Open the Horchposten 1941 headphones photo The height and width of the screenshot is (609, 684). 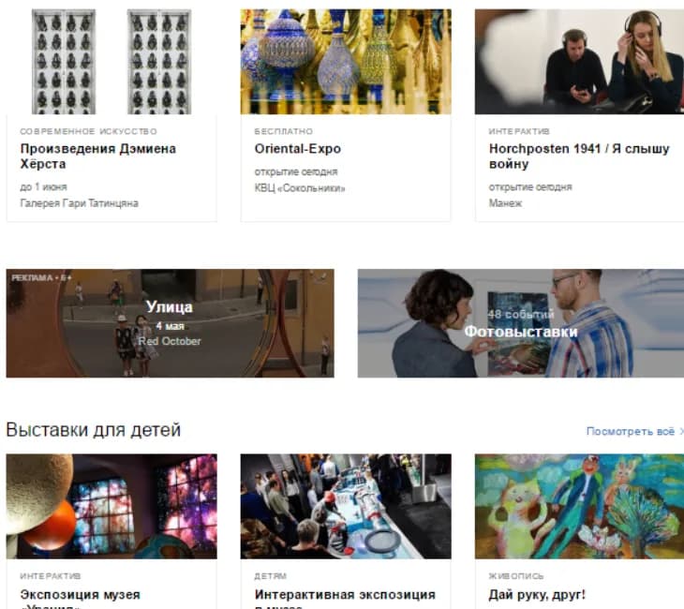(x=579, y=62)
